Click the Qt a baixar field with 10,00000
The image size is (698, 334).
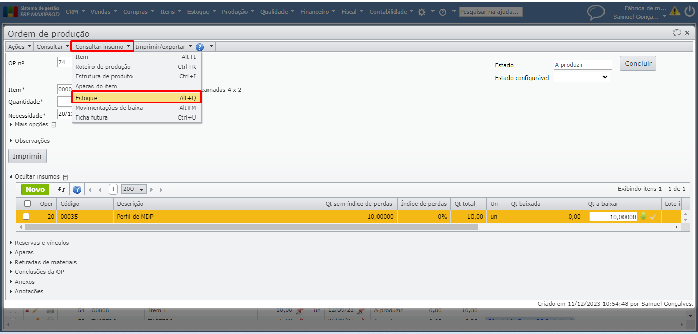point(613,217)
